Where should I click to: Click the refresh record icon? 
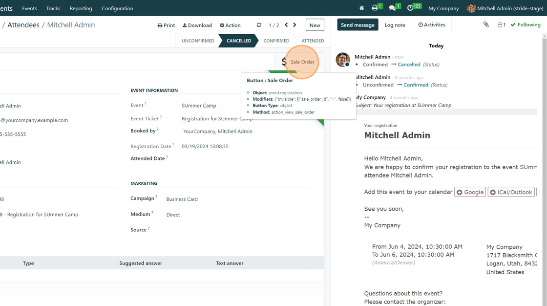coord(259,25)
